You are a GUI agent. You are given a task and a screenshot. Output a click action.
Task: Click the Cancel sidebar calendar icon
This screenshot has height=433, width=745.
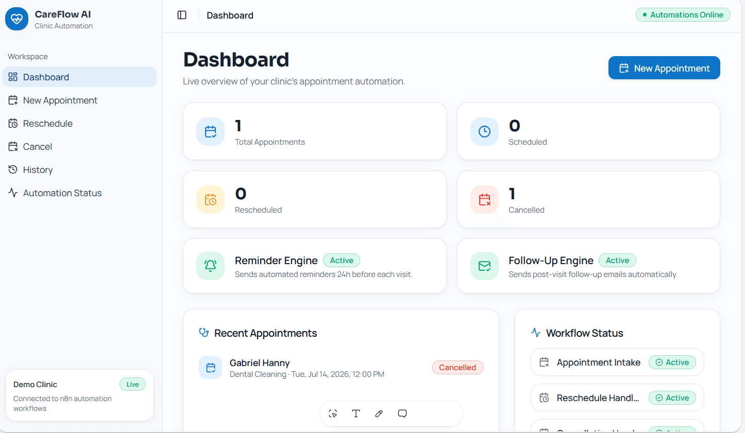[13, 146]
